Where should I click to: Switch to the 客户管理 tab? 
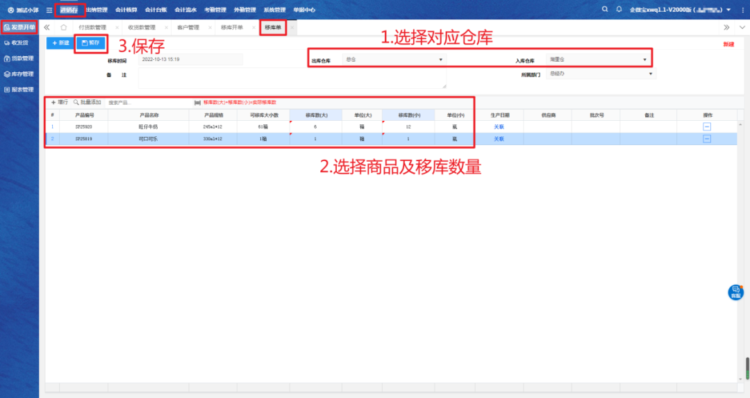(187, 27)
